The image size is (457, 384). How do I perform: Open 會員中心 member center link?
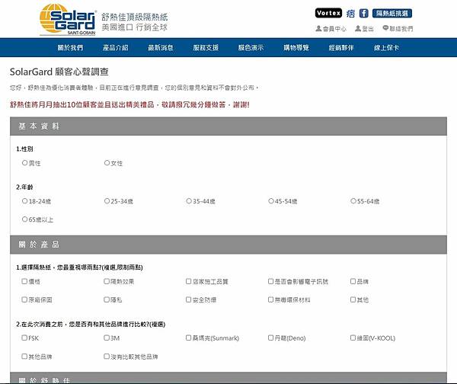331,29
